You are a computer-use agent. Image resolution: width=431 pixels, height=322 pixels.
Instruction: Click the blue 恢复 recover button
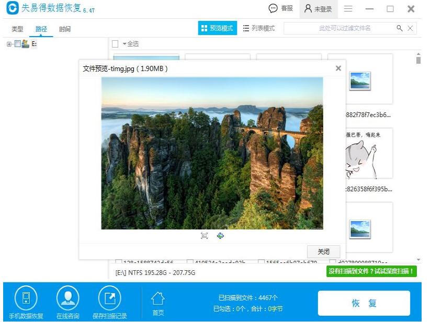[364, 303]
